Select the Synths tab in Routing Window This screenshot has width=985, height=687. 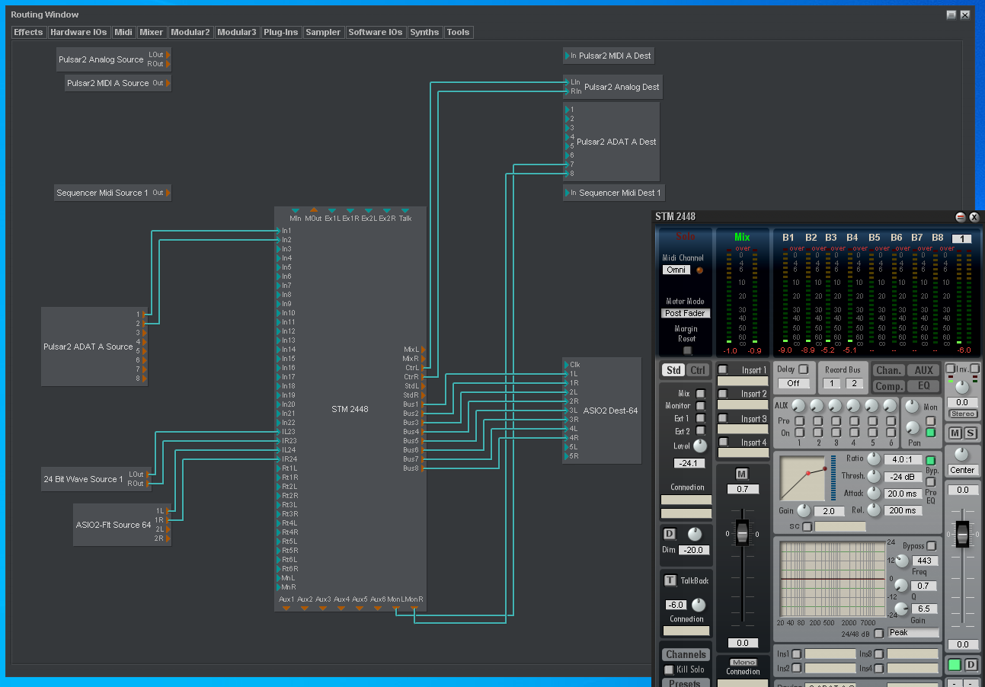coord(424,32)
